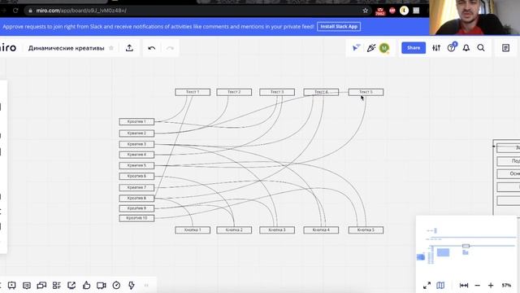Select the Креатив 6 box
520x293 pixels.
(136, 176)
